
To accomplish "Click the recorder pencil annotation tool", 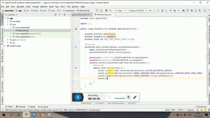I will click(x=135, y=97).
